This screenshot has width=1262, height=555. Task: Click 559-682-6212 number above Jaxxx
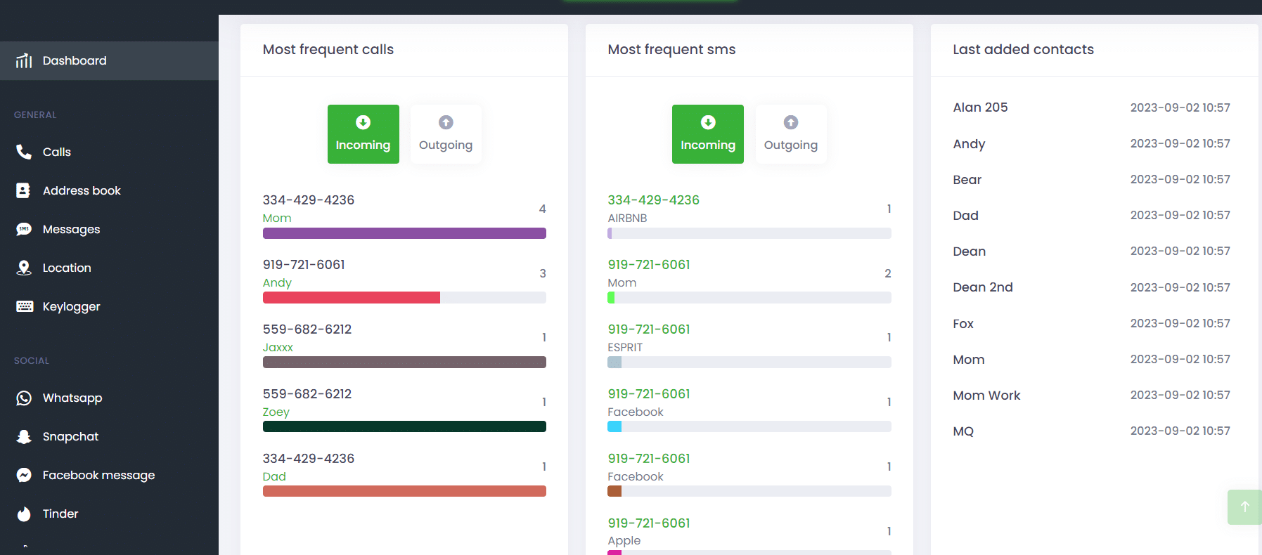click(307, 329)
